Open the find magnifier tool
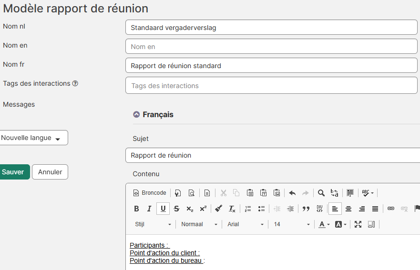 [x=321, y=193]
